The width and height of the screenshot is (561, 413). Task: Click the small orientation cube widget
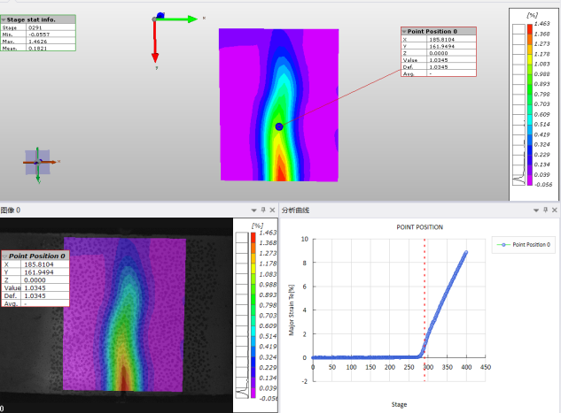[x=37, y=163]
